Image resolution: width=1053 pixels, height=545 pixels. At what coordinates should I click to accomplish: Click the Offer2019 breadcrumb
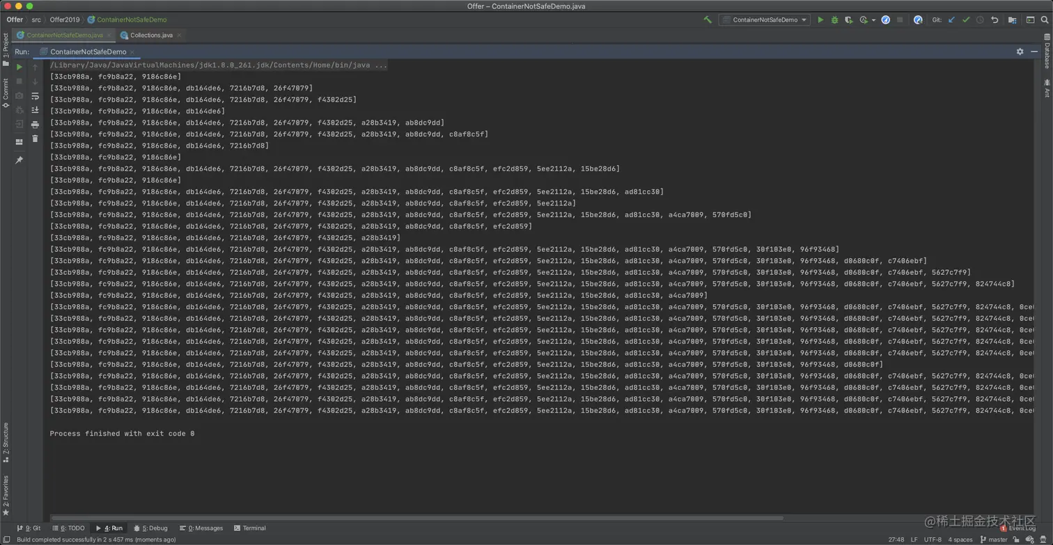(65, 20)
